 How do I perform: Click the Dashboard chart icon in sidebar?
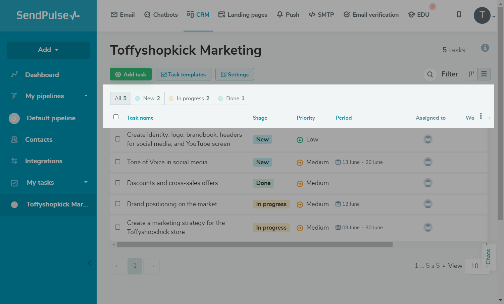(x=14, y=74)
